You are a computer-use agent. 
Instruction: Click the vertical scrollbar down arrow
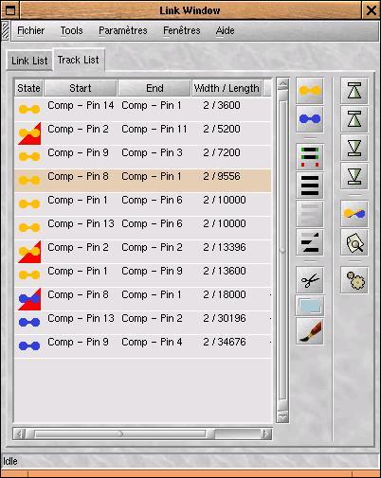[x=282, y=417]
